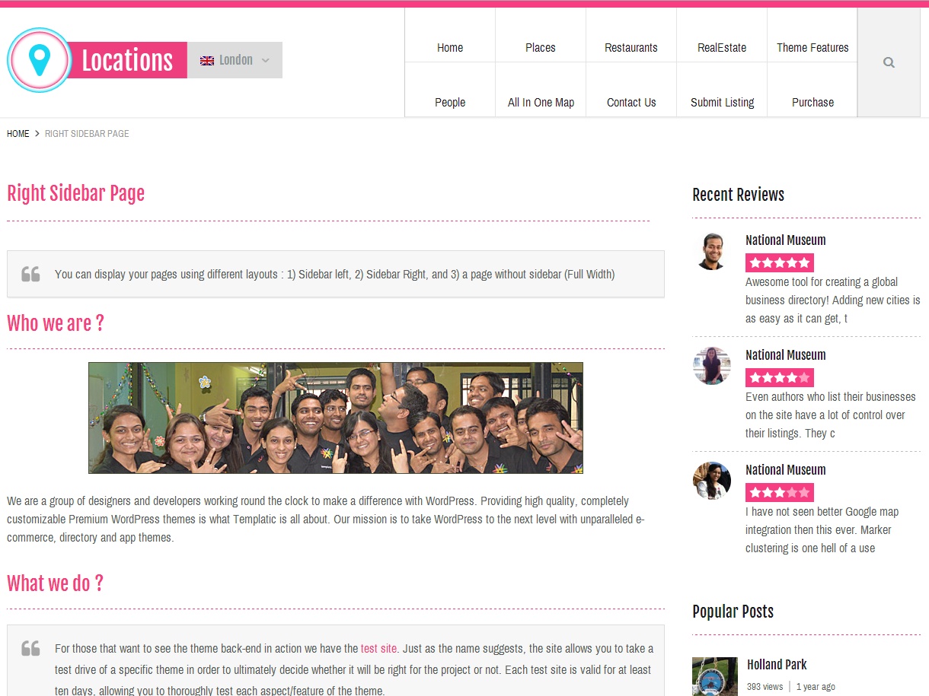Click the five-star rating bar

point(780,263)
